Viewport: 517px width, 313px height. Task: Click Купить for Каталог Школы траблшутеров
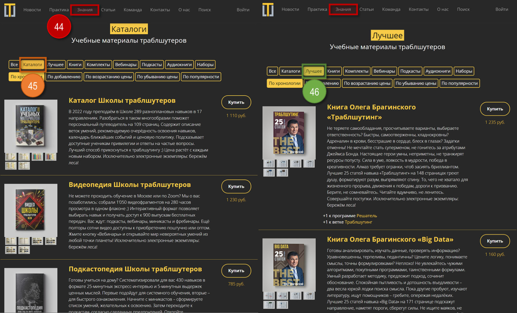(236, 102)
